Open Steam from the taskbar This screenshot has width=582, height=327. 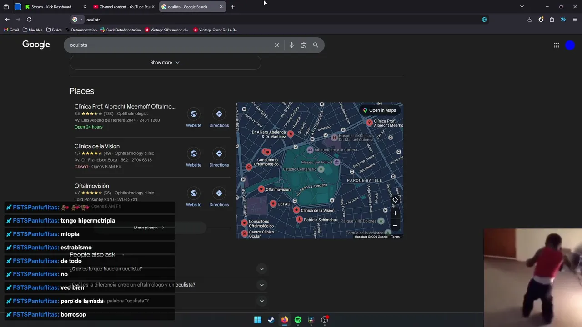(x=271, y=320)
